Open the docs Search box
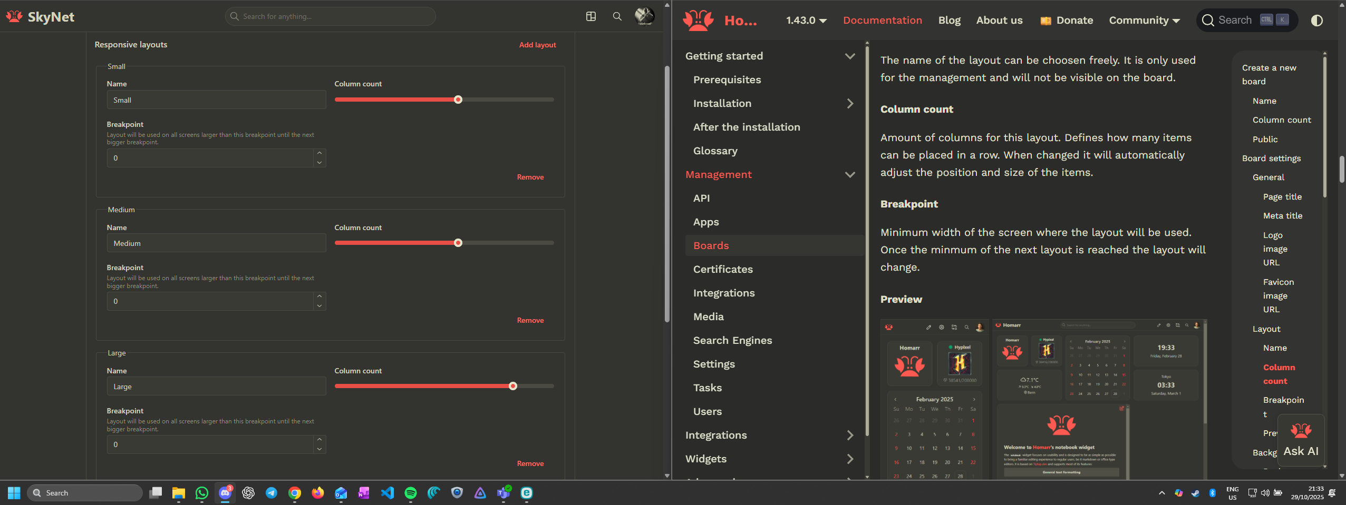Viewport: 1346px width, 505px height. point(1247,21)
